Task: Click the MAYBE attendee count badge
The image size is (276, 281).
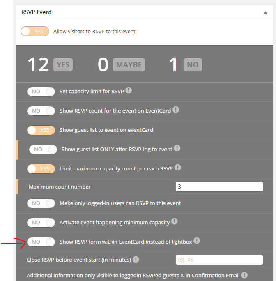Action: [129, 64]
